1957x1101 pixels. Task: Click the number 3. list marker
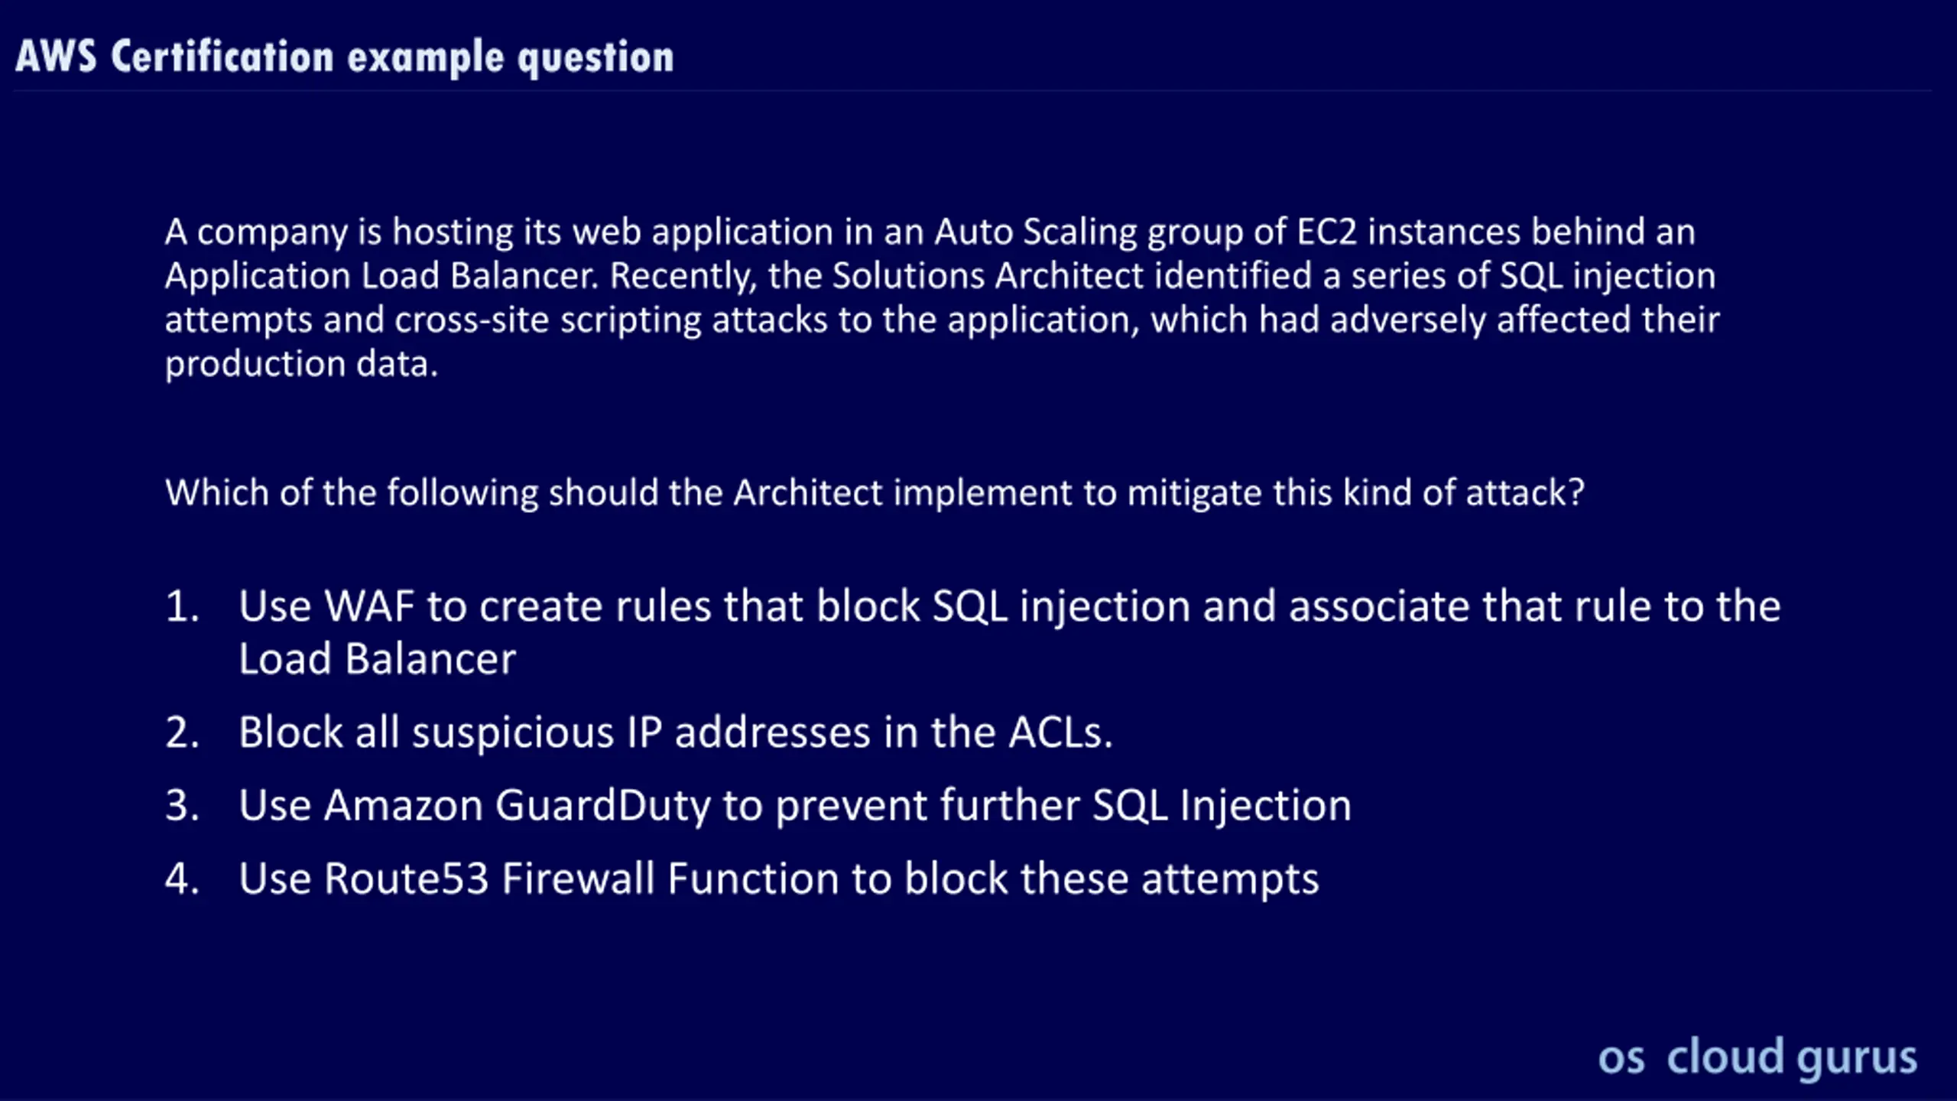click(183, 806)
